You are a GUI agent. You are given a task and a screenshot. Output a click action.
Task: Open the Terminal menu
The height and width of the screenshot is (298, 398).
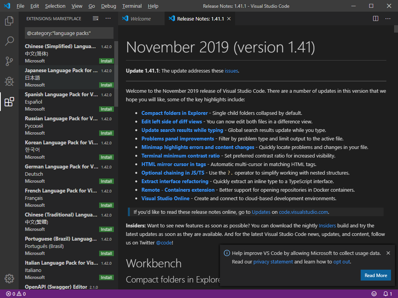click(132, 6)
